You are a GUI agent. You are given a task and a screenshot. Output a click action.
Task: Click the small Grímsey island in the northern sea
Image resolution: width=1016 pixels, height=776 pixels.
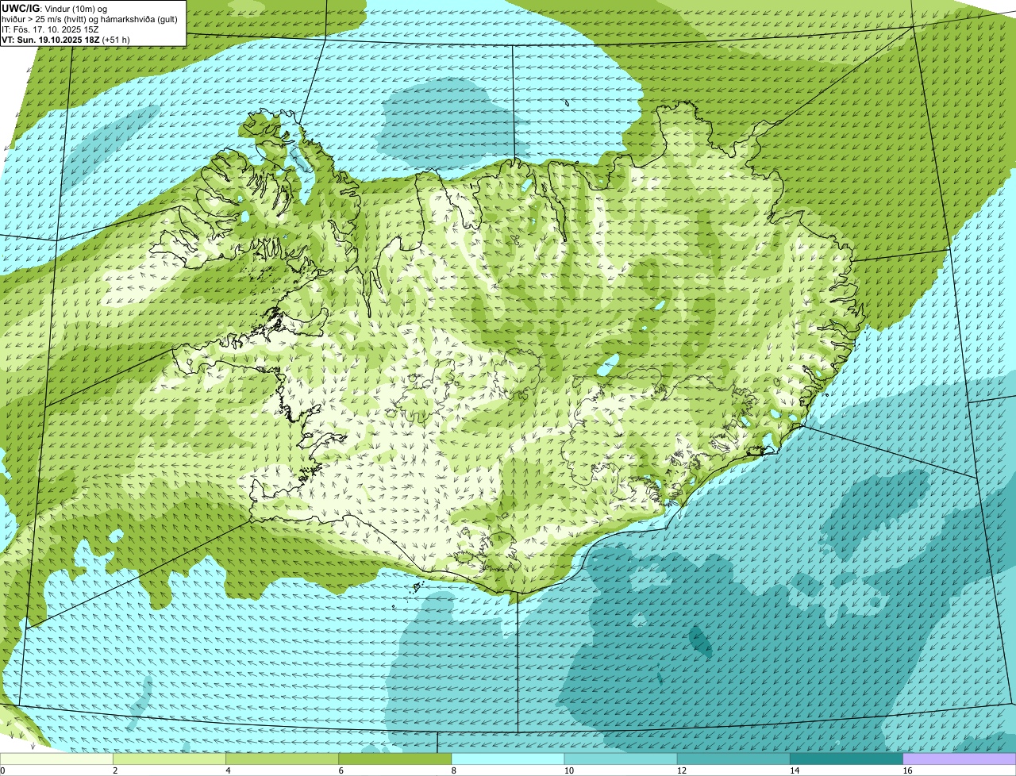(568, 102)
